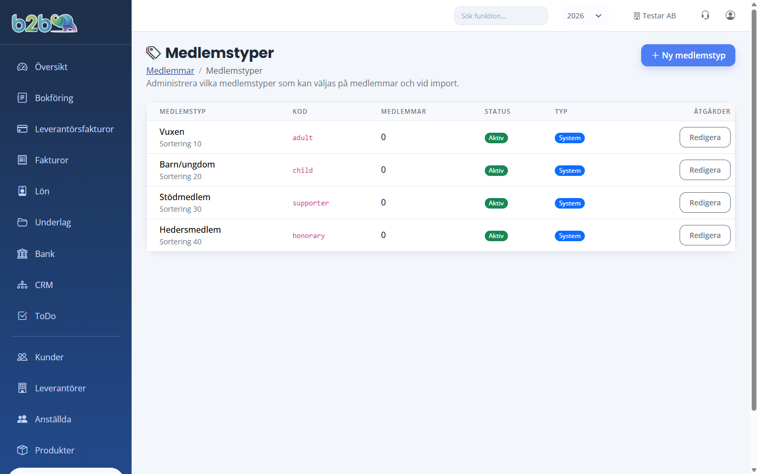Edit the Barn/ungdom member type

click(x=705, y=170)
